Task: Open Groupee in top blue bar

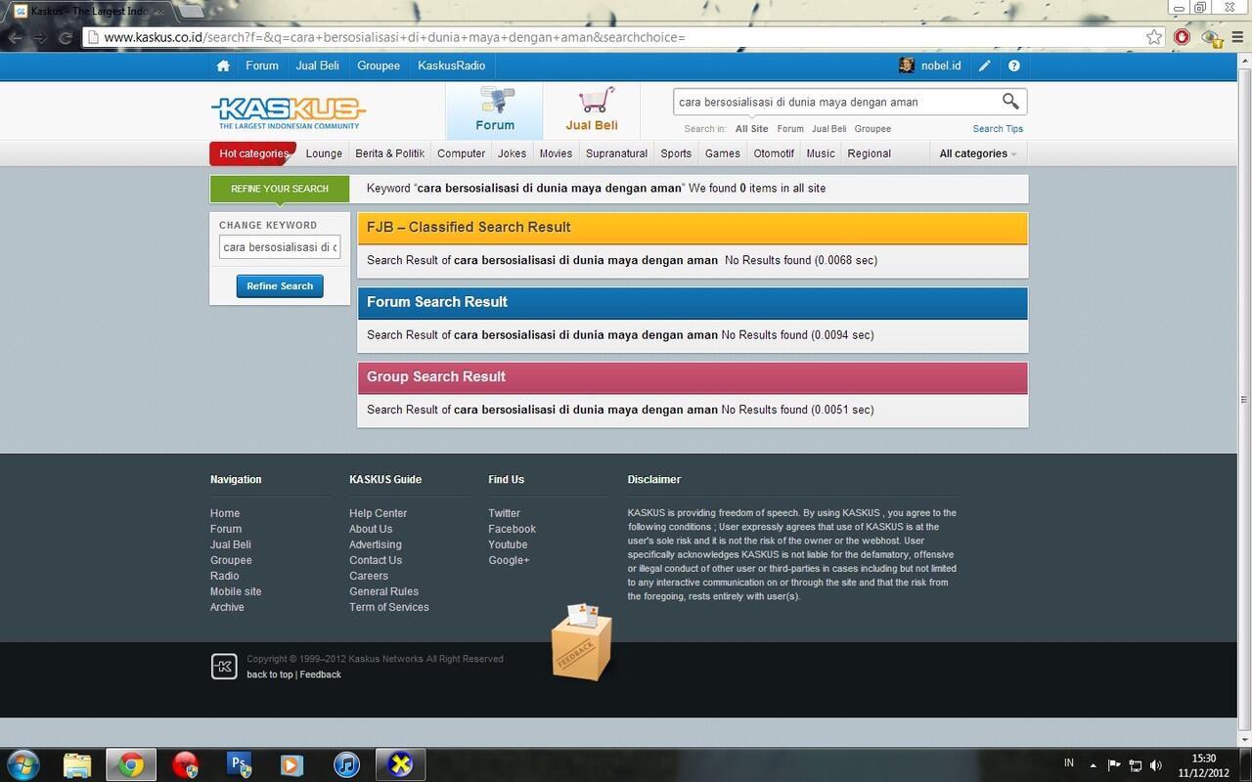Action: (379, 65)
